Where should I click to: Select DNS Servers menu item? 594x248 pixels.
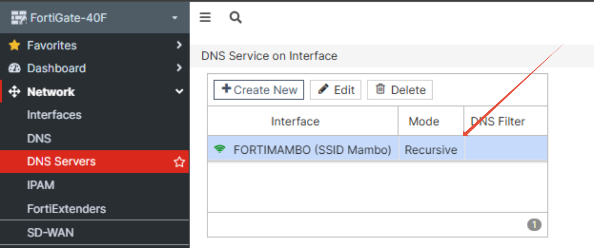[94, 162]
